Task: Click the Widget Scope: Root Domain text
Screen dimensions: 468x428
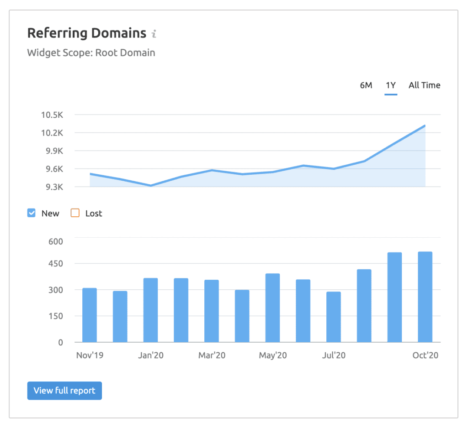Action: (91, 53)
